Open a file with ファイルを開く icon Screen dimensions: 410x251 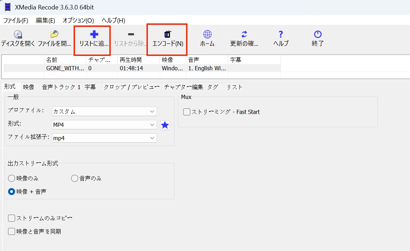54,34
